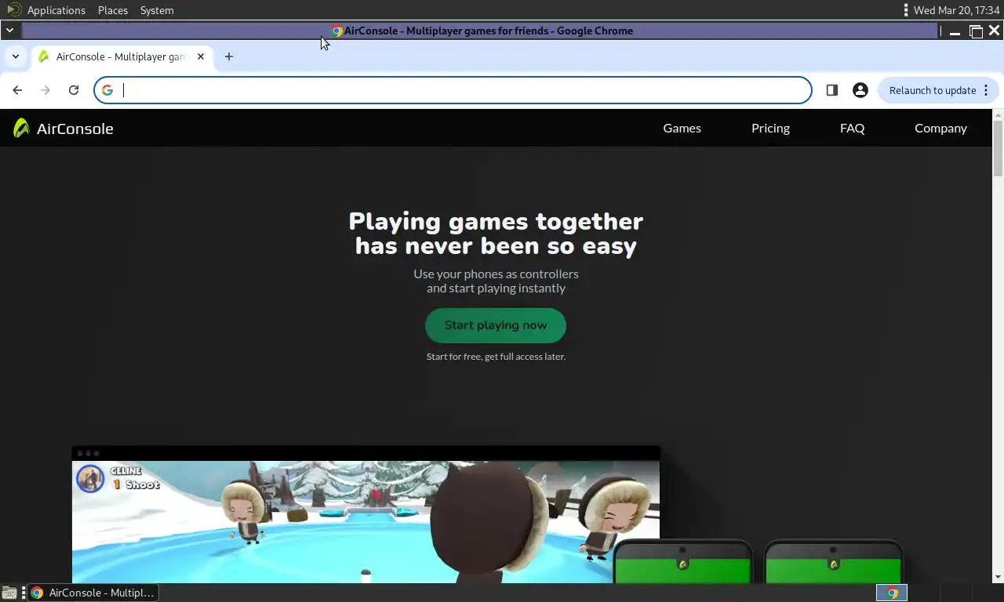Open the Chrome profile avatar icon
Image resolution: width=1004 pixels, height=602 pixels.
point(860,90)
